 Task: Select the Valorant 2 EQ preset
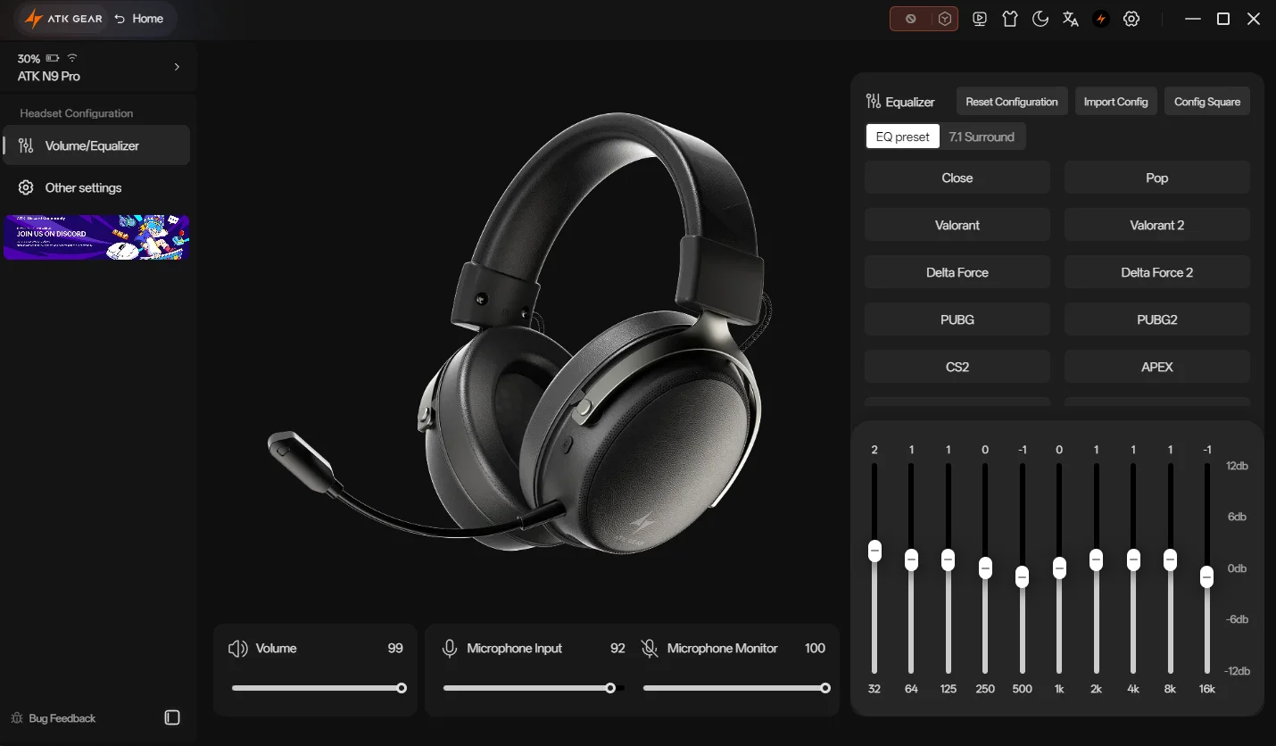(1157, 225)
